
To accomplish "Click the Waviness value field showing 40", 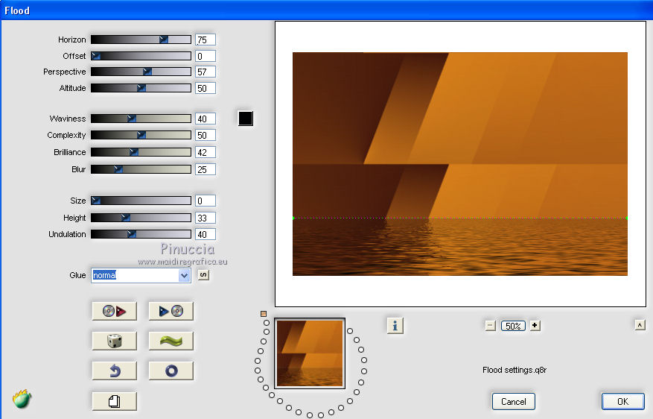I will (x=206, y=119).
